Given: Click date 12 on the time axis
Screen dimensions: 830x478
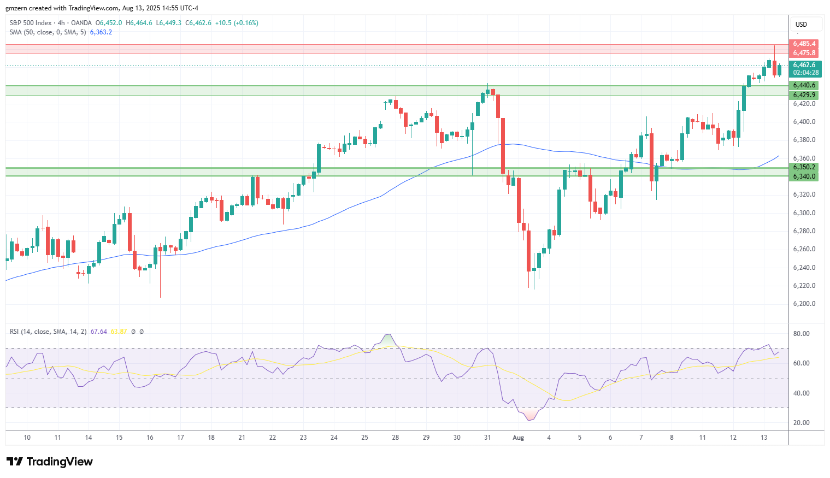Looking at the screenshot, I should (733, 438).
